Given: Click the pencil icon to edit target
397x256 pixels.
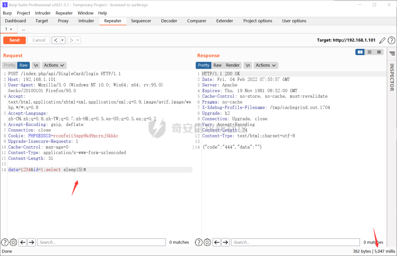Looking at the screenshot, I should 382,40.
